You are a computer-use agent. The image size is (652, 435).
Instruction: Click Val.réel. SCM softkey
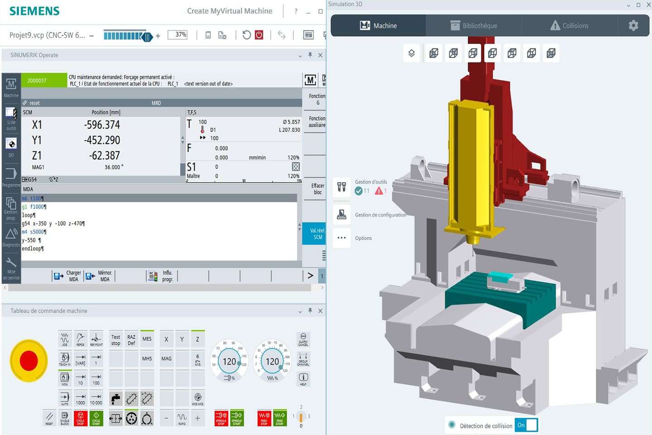coord(314,234)
